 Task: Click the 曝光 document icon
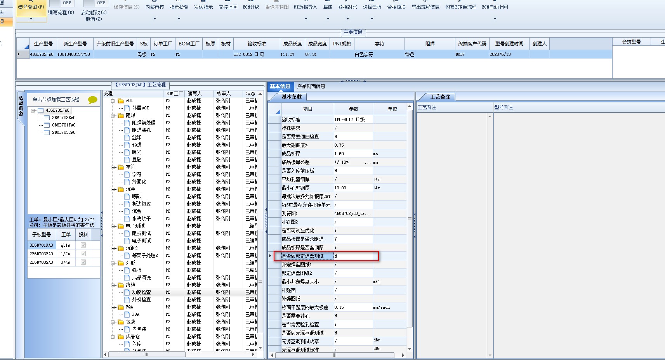tap(127, 152)
